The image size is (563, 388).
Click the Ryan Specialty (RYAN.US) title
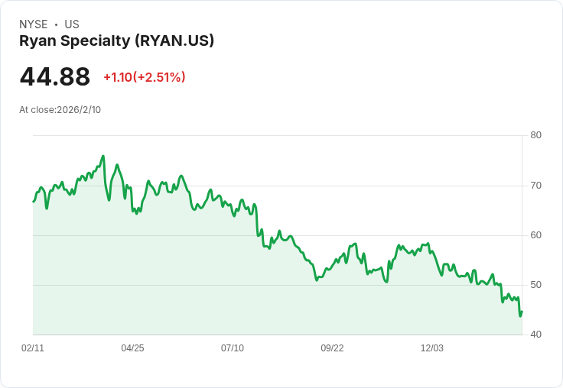(117, 41)
